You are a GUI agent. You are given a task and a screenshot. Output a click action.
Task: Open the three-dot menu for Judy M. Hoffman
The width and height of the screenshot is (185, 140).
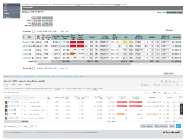click(x=25, y=106)
